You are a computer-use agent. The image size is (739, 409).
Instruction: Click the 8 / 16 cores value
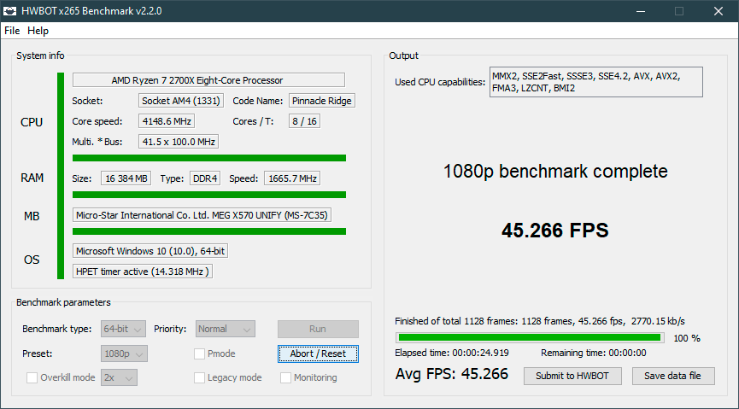pos(304,121)
